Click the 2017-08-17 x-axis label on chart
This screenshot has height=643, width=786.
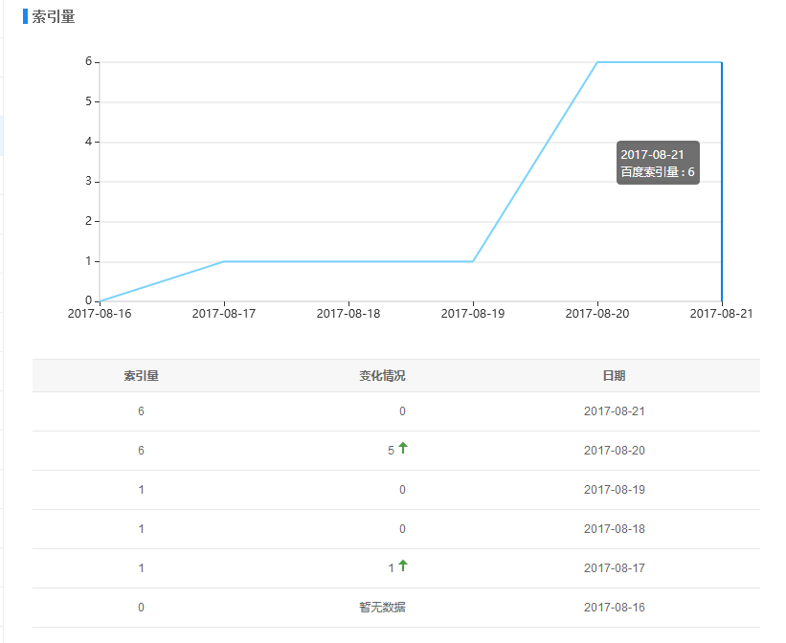click(x=224, y=314)
